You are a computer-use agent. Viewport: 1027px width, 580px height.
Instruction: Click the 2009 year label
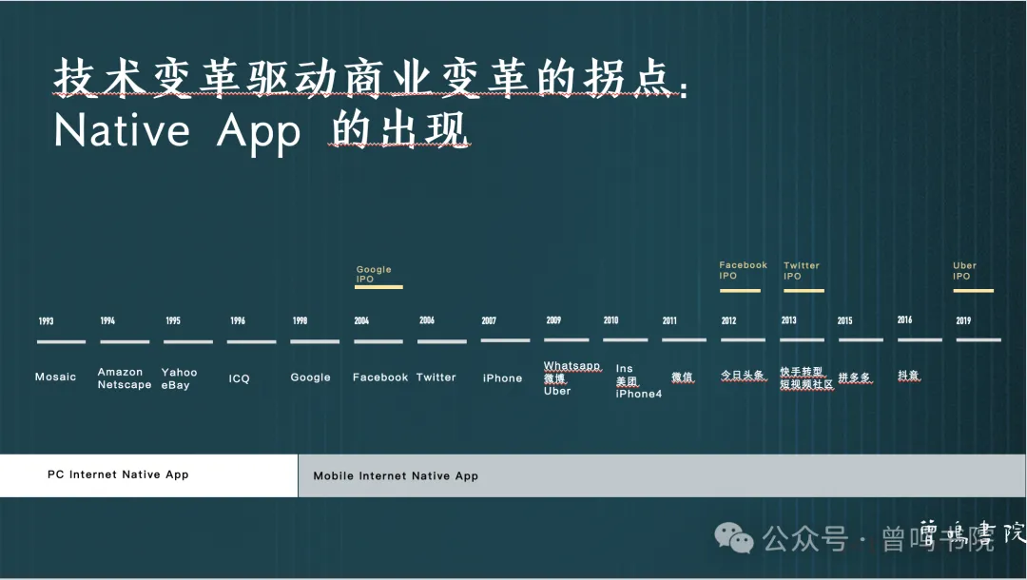[x=553, y=320]
